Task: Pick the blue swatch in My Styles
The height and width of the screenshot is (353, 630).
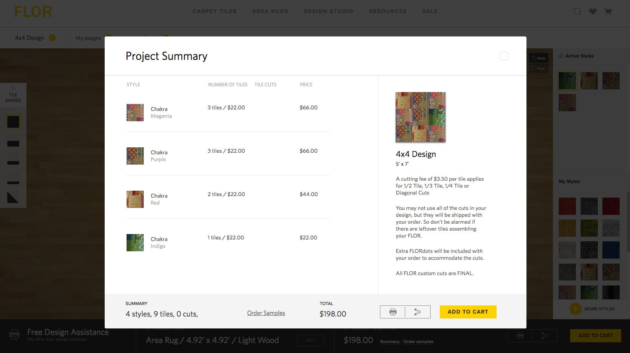Action: [x=611, y=250]
